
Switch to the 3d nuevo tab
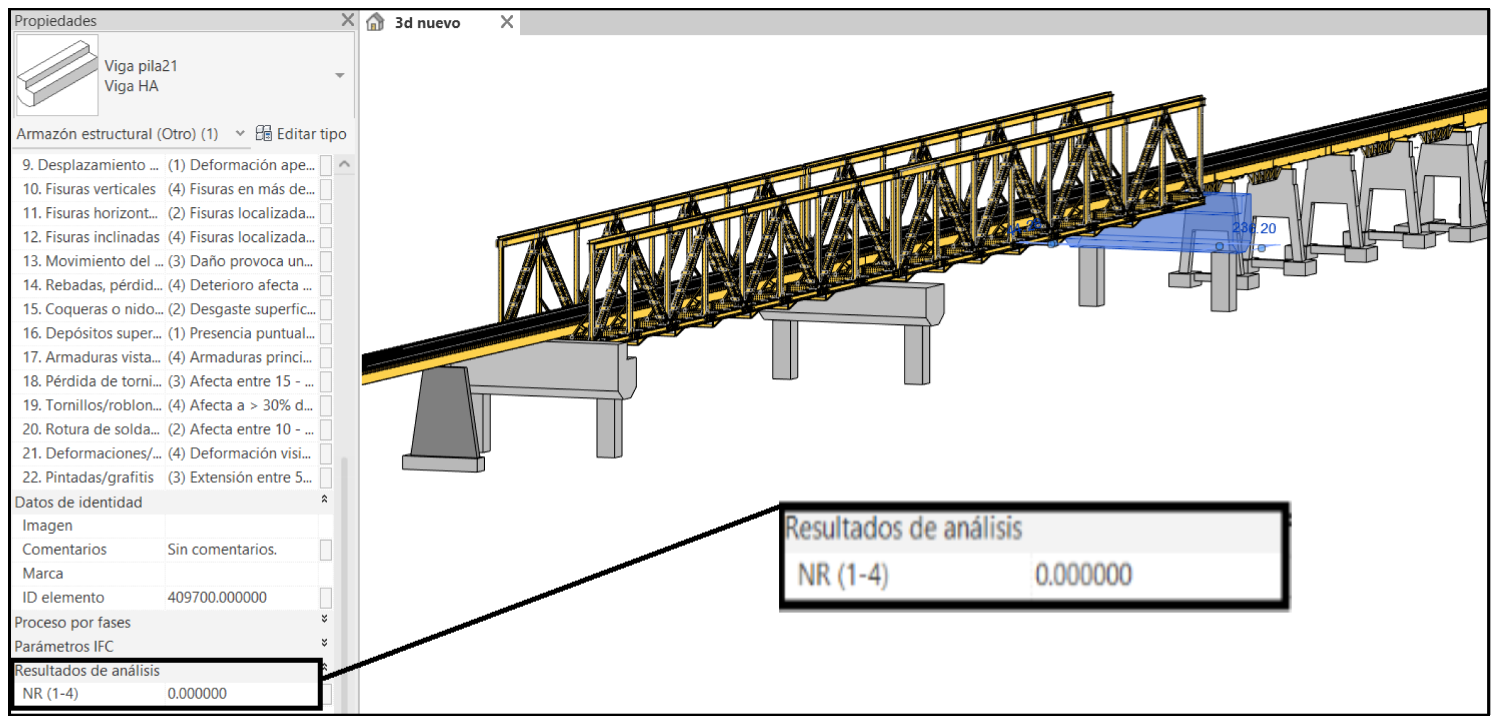(427, 23)
